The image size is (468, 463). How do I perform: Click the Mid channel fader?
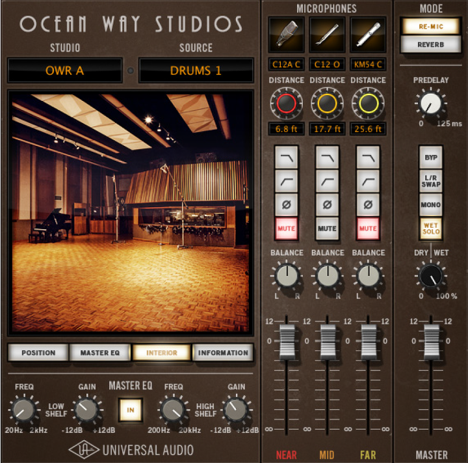click(x=328, y=342)
